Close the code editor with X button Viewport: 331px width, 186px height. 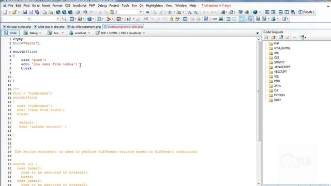click(x=258, y=33)
